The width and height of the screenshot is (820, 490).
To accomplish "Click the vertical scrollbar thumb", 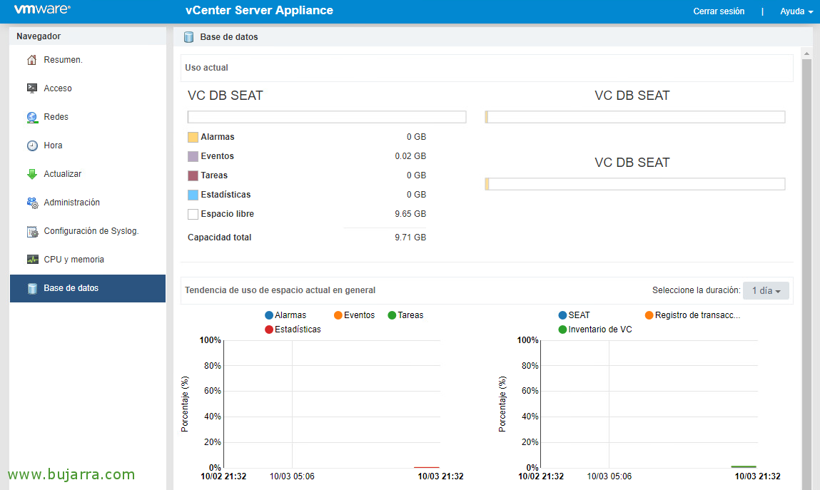I will [x=806, y=274].
